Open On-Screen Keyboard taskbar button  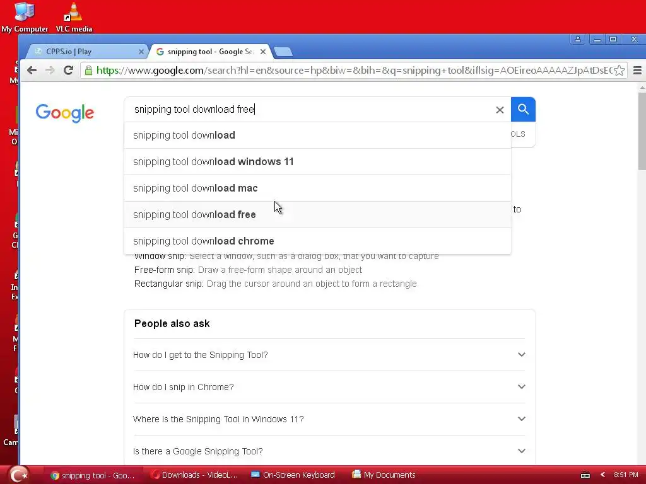coord(293,475)
